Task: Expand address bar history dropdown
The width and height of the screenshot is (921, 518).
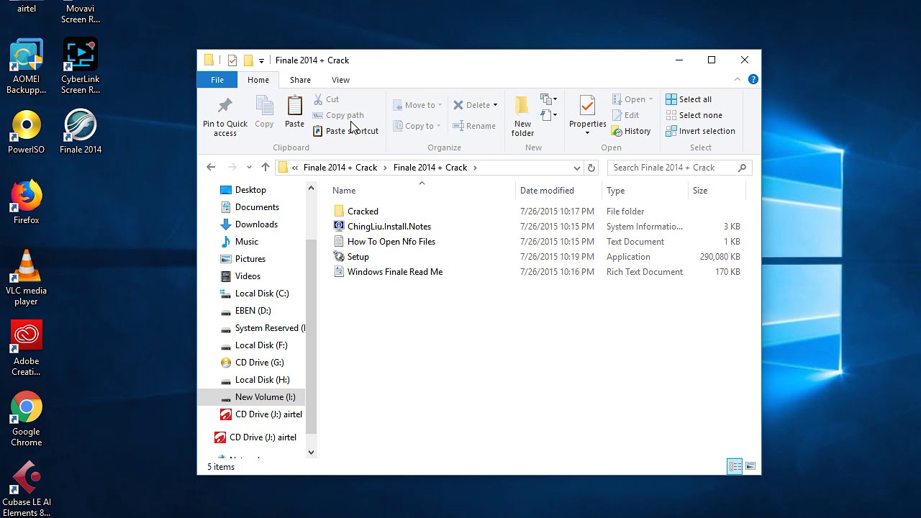Action: [576, 168]
